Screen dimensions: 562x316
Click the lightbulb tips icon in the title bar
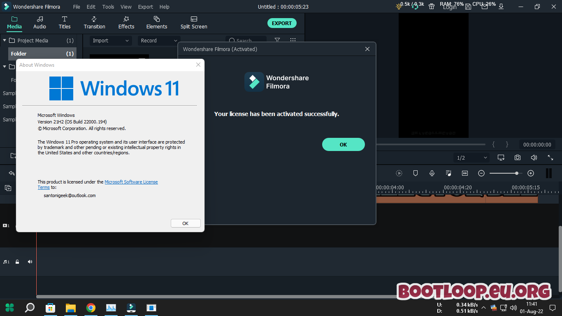point(398,6)
